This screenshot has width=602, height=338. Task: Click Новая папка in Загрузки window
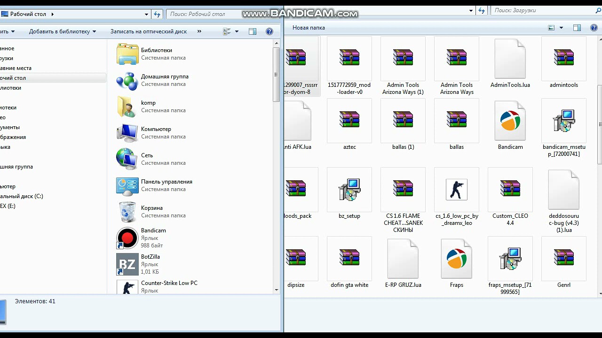(309, 28)
